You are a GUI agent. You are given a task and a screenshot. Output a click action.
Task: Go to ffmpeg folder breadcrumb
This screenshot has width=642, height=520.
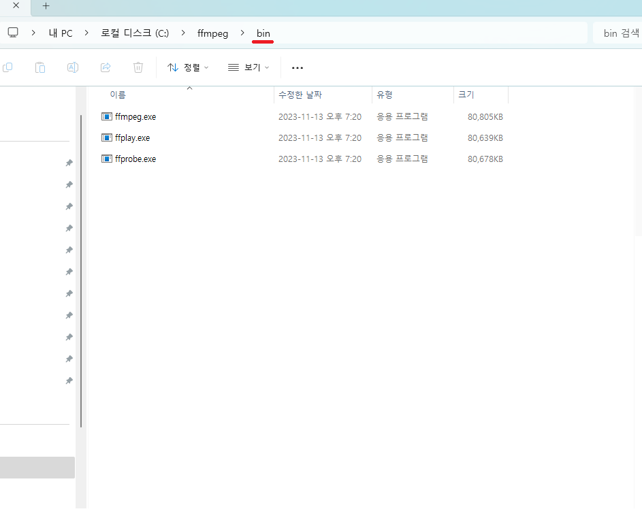tap(212, 33)
